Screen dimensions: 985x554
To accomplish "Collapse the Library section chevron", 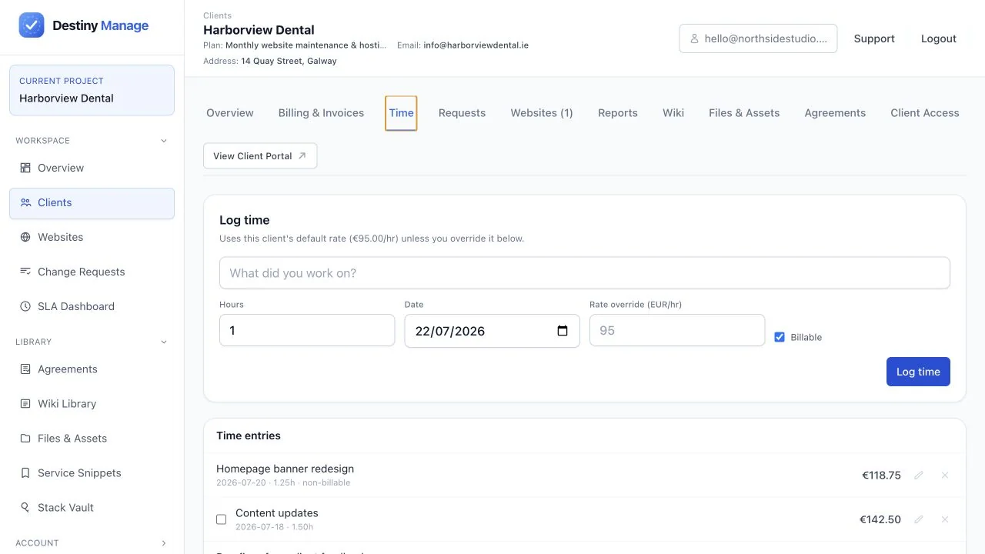I will [163, 342].
